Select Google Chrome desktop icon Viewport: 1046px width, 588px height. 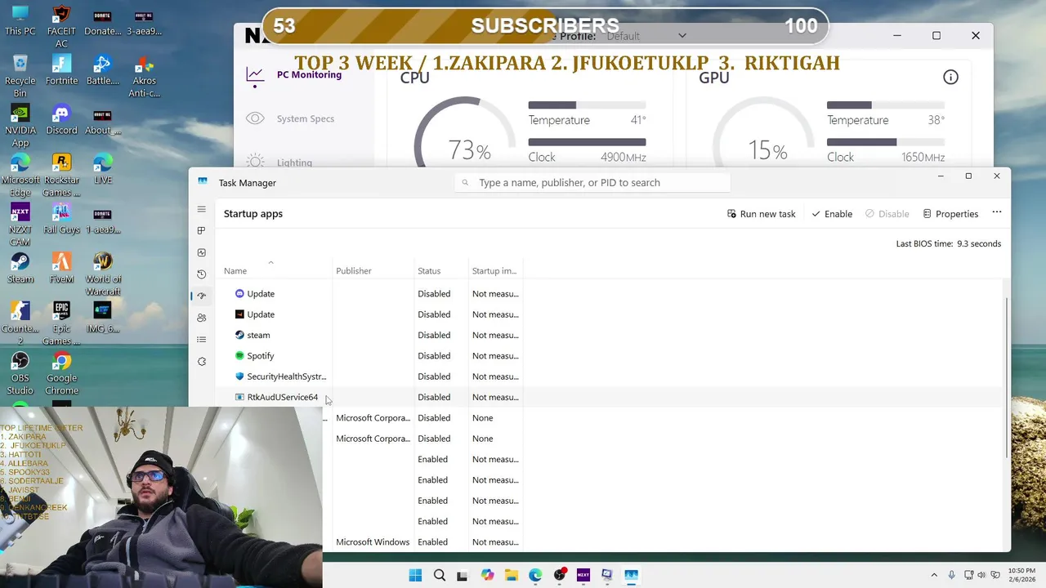point(61,373)
